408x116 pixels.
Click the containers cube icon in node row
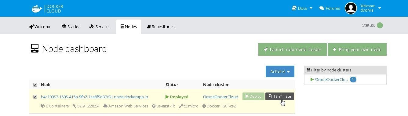tap(43, 106)
